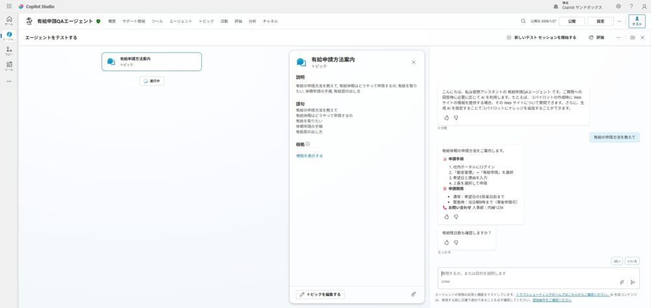Open Flows from the left sidebar
Image resolution: width=651 pixels, height=308 pixels.
9,51
